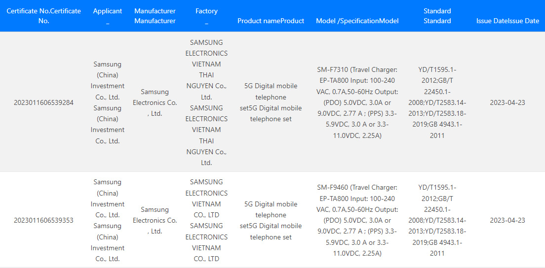The width and height of the screenshot is (545, 268).
Task: Click the Certificate No. column header
Action: coord(44,16)
